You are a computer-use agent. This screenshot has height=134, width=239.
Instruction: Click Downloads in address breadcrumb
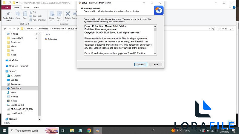pos(43,29)
